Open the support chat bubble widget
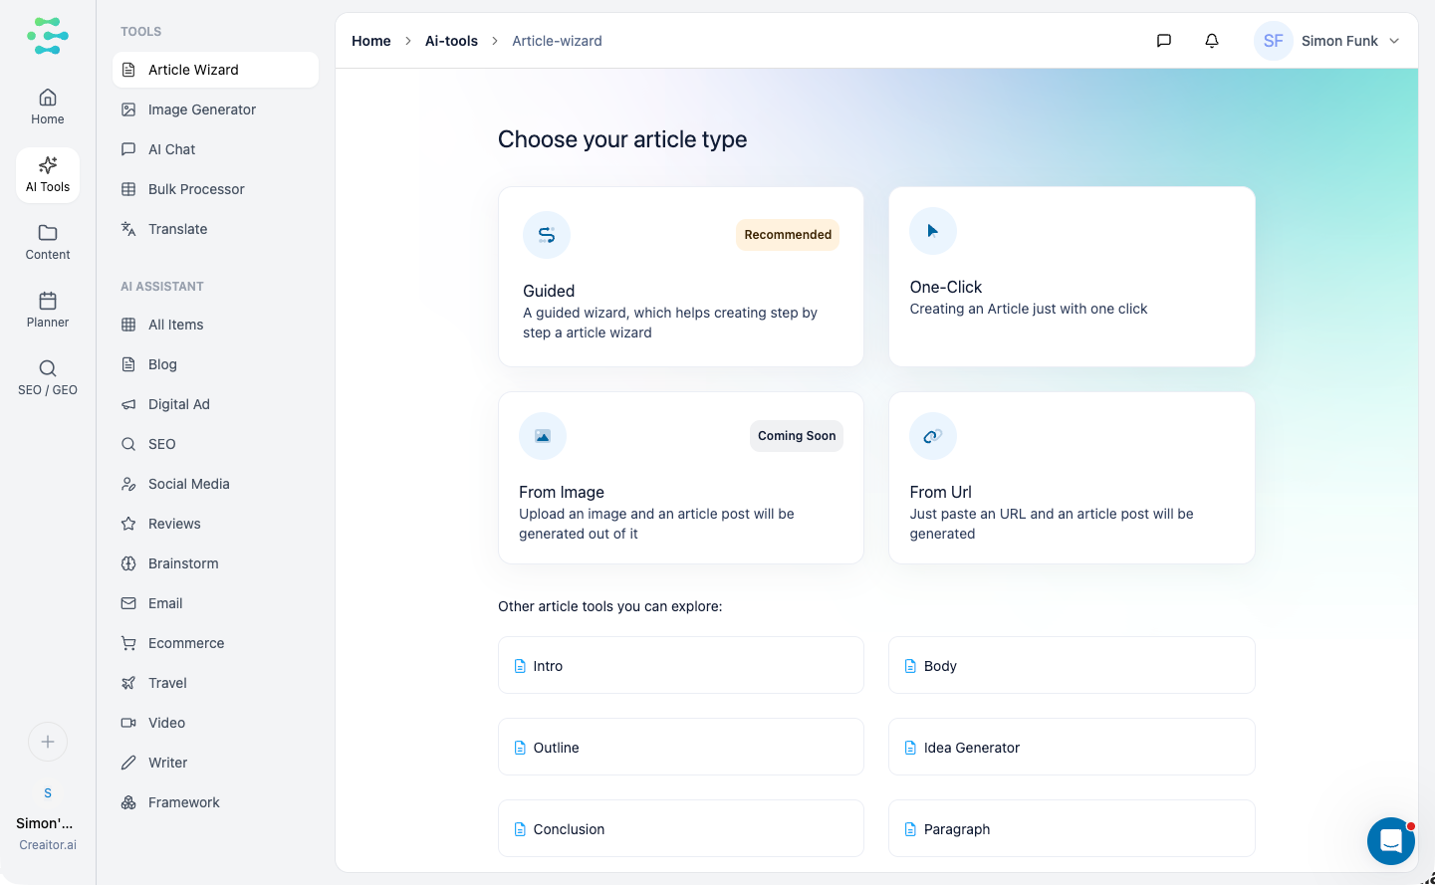The width and height of the screenshot is (1435, 885). (1390, 841)
